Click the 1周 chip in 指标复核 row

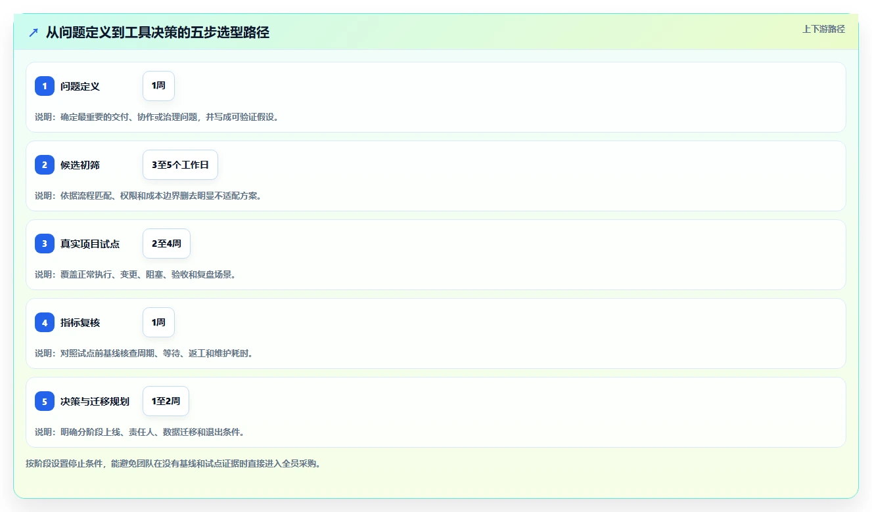pyautogui.click(x=158, y=322)
